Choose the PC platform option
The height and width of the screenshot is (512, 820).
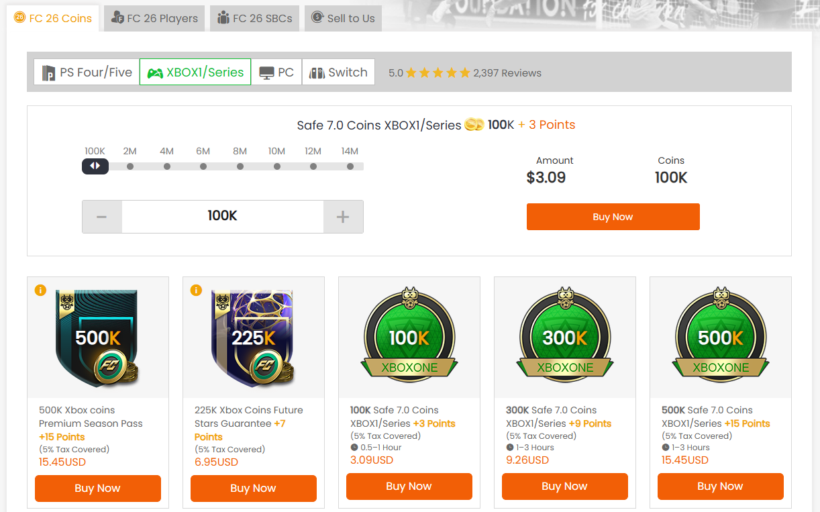point(276,72)
